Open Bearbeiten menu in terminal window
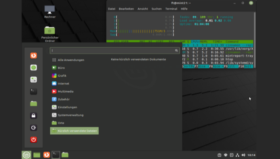Image resolution: width=280 pixels, height=159 pixels. point(126,9)
